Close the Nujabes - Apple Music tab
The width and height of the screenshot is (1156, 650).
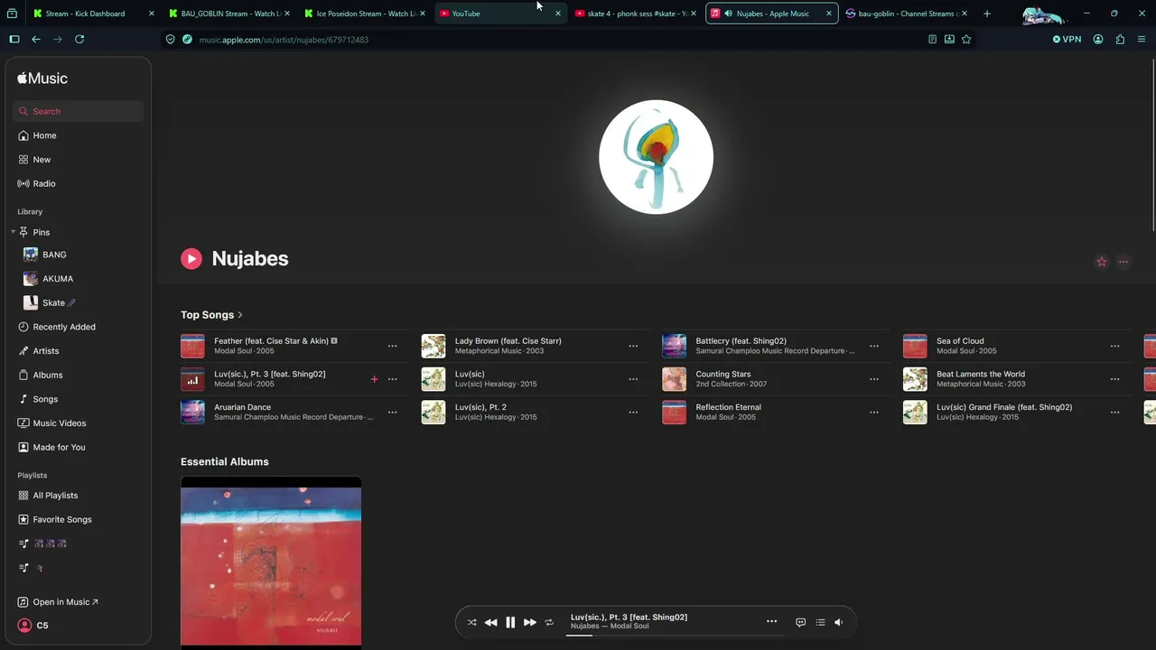tap(829, 14)
